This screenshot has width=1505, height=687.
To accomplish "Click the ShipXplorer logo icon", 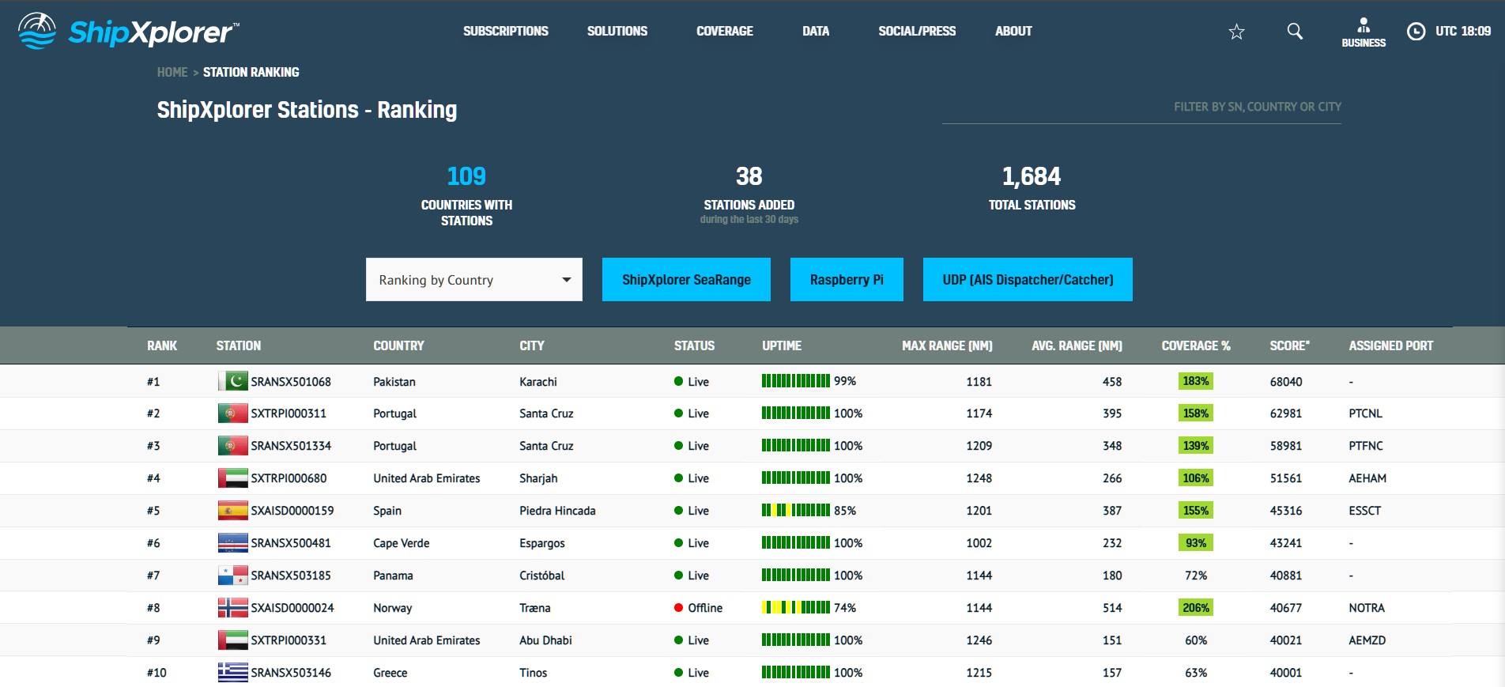I will coord(37,32).
